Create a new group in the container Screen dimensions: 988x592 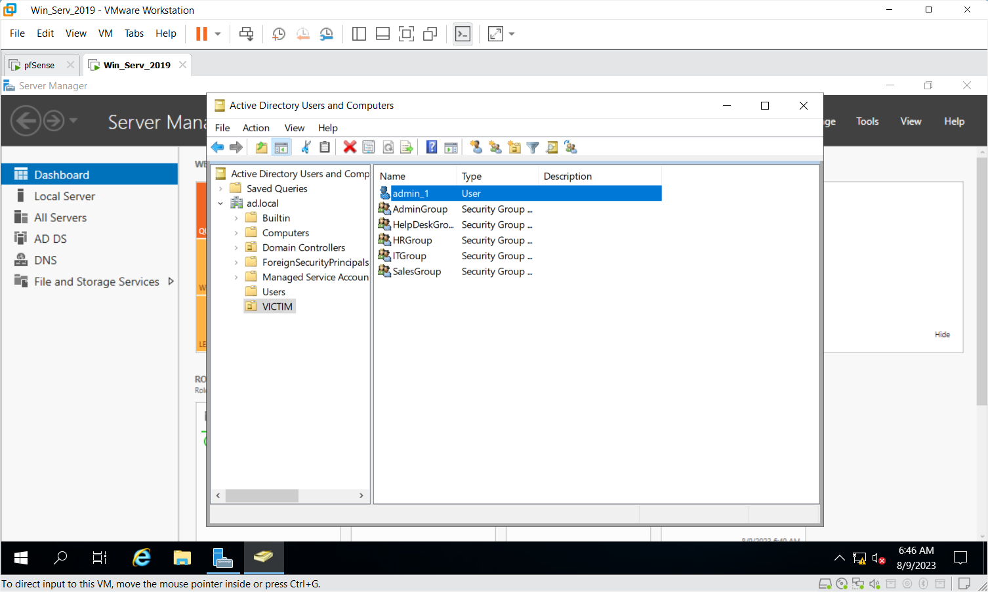pos(495,147)
